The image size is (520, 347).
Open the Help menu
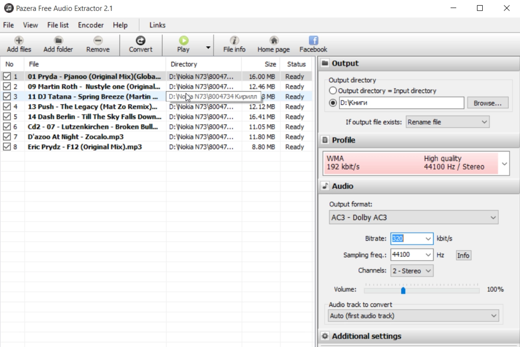click(x=120, y=25)
